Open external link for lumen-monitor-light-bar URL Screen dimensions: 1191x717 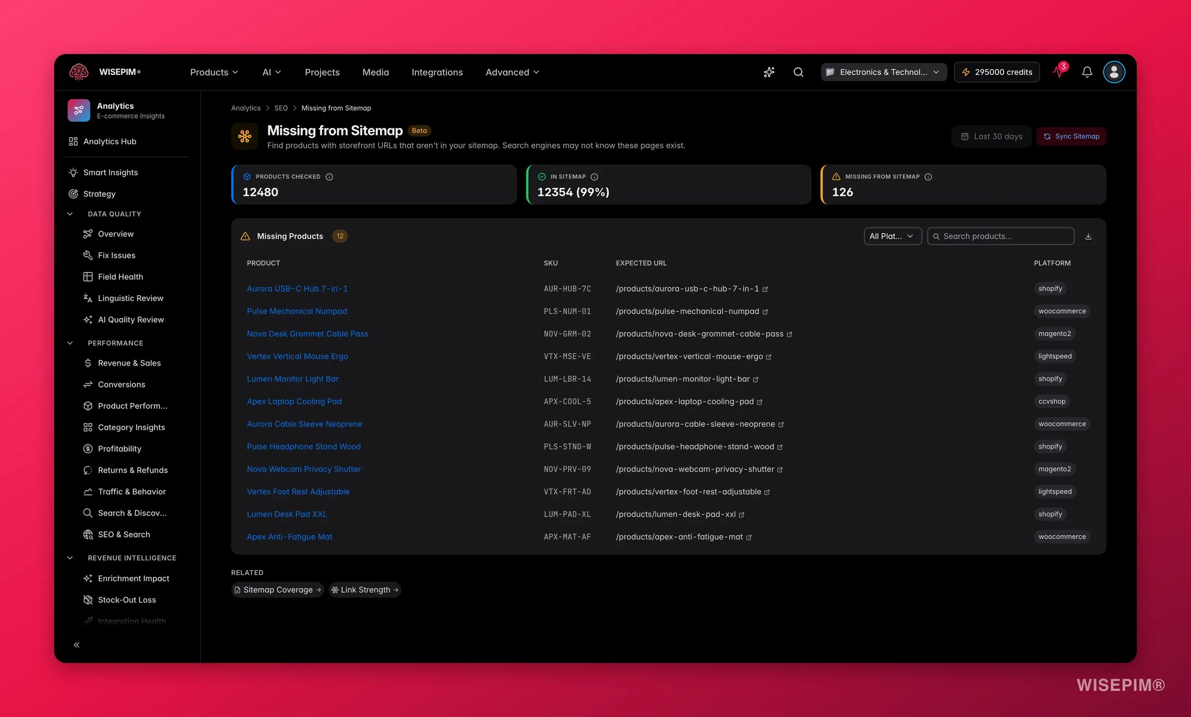756,380
